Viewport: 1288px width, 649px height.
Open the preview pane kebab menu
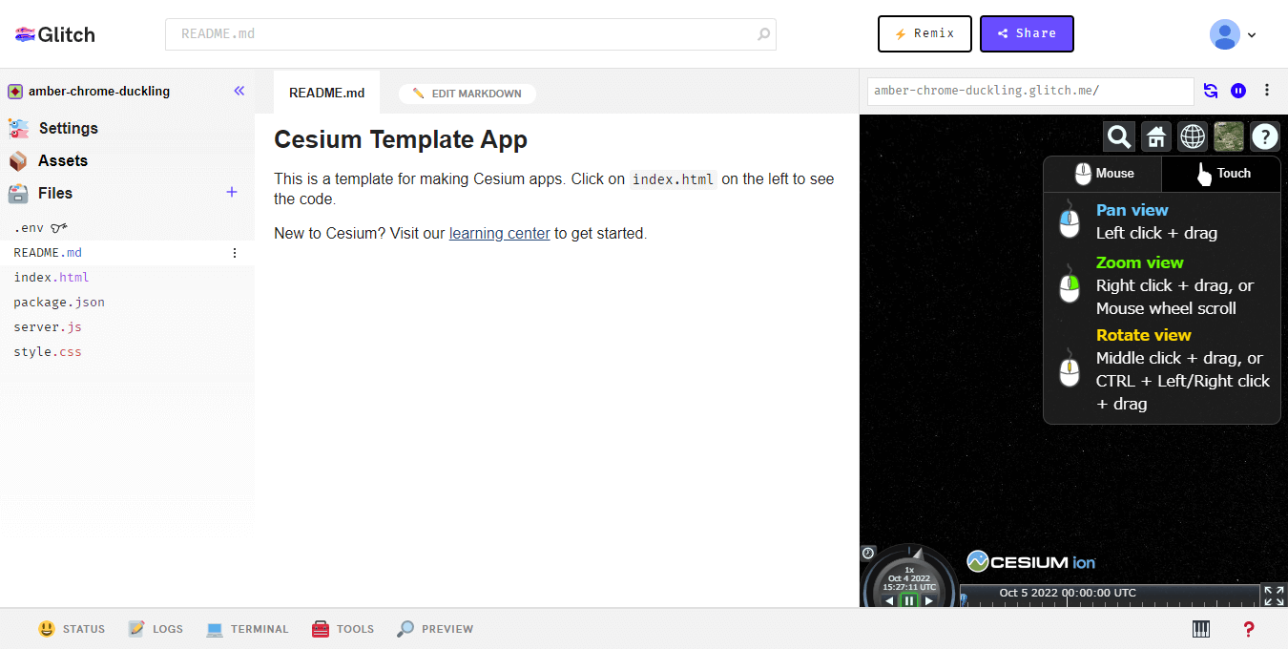click(1267, 91)
